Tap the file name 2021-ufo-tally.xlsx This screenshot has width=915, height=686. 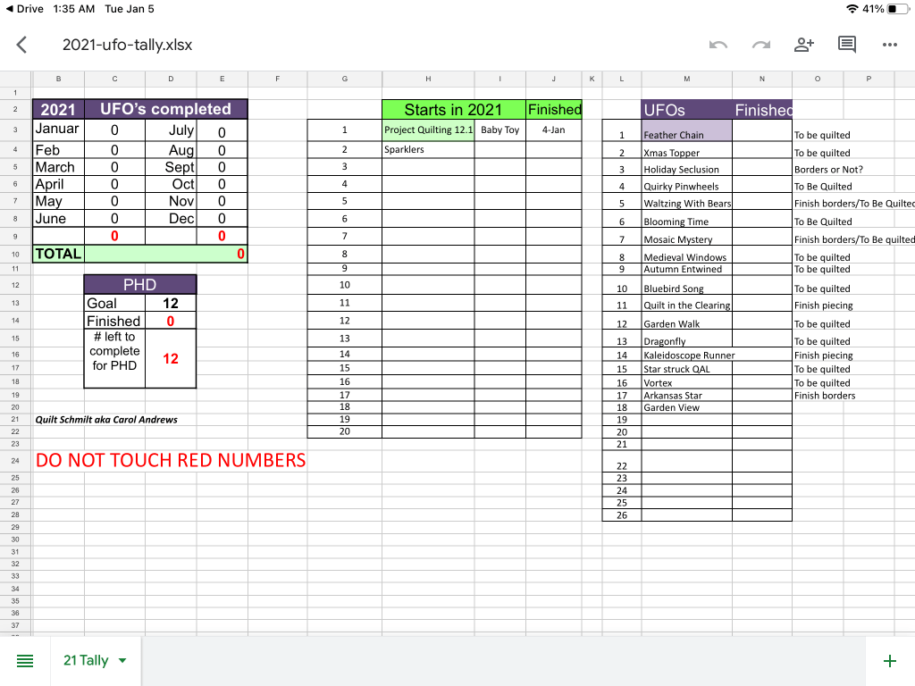pyautogui.click(x=127, y=45)
